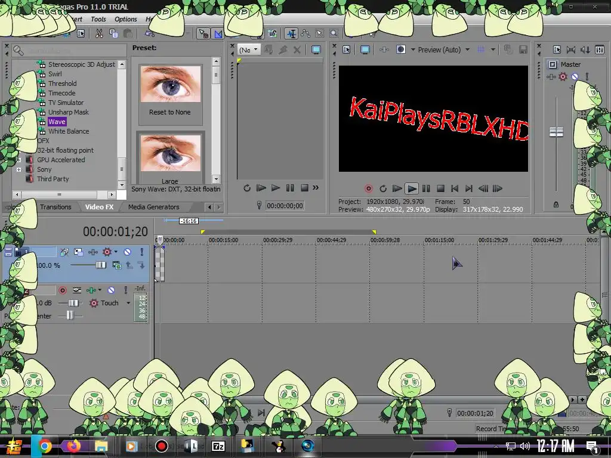
Task: Open the trimmer media dropdown showing (No
Action: click(x=249, y=50)
